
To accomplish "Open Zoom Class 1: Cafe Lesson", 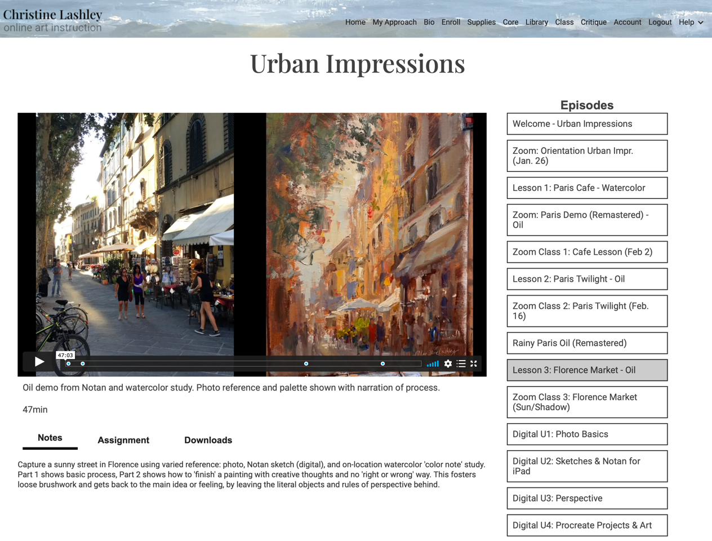I will coord(587,252).
